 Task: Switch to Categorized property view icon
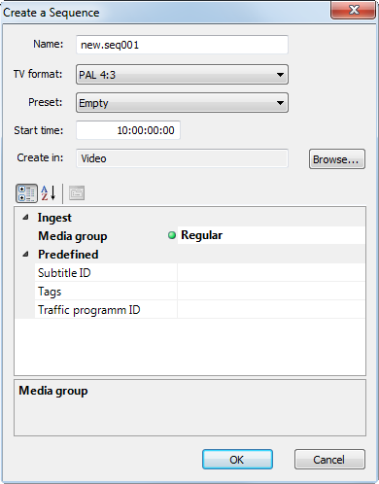26,193
